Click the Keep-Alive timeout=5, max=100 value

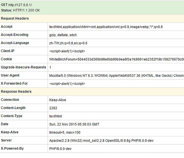coord(65,132)
